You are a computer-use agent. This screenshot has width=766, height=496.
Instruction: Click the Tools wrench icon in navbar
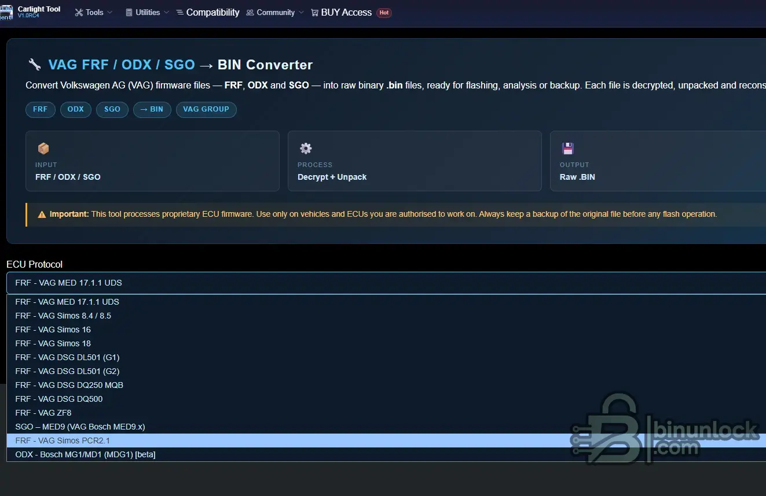coord(79,12)
